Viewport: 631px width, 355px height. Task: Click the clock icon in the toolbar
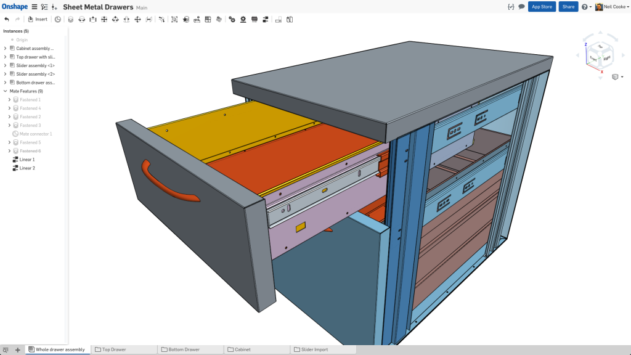[x=58, y=19]
